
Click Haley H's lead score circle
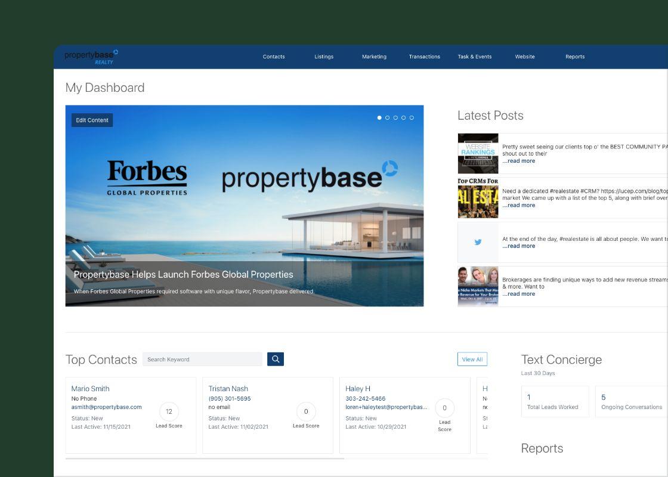pos(445,408)
